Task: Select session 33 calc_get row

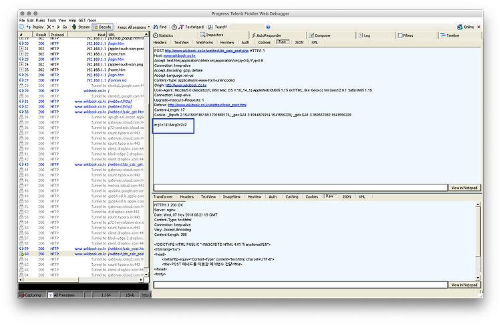Action: coord(82,112)
